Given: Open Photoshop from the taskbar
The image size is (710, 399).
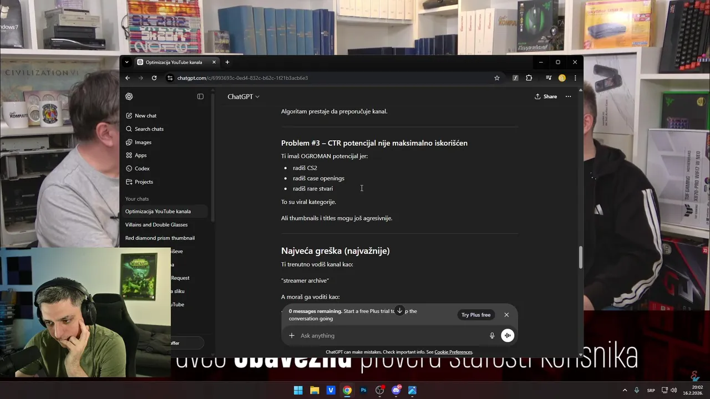Looking at the screenshot, I should tap(363, 390).
